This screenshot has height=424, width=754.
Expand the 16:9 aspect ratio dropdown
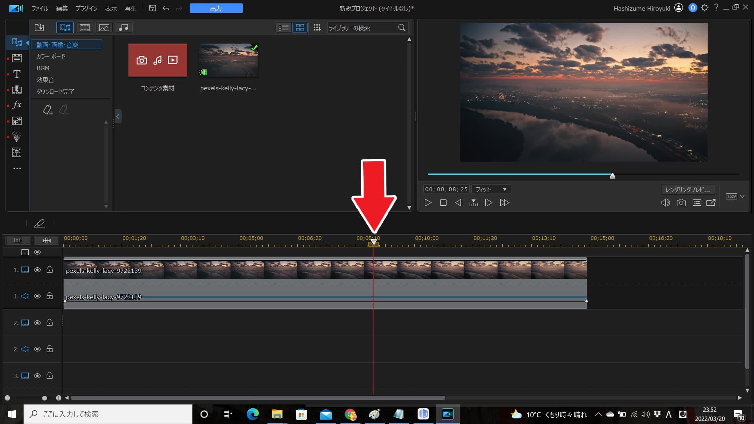[742, 196]
